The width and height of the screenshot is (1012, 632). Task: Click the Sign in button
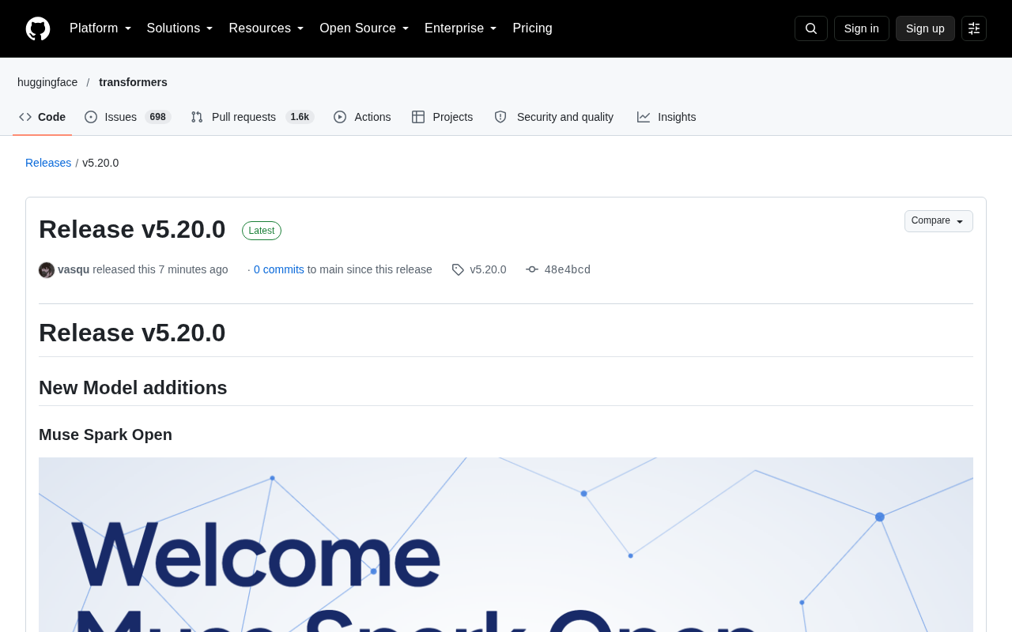pos(862,28)
